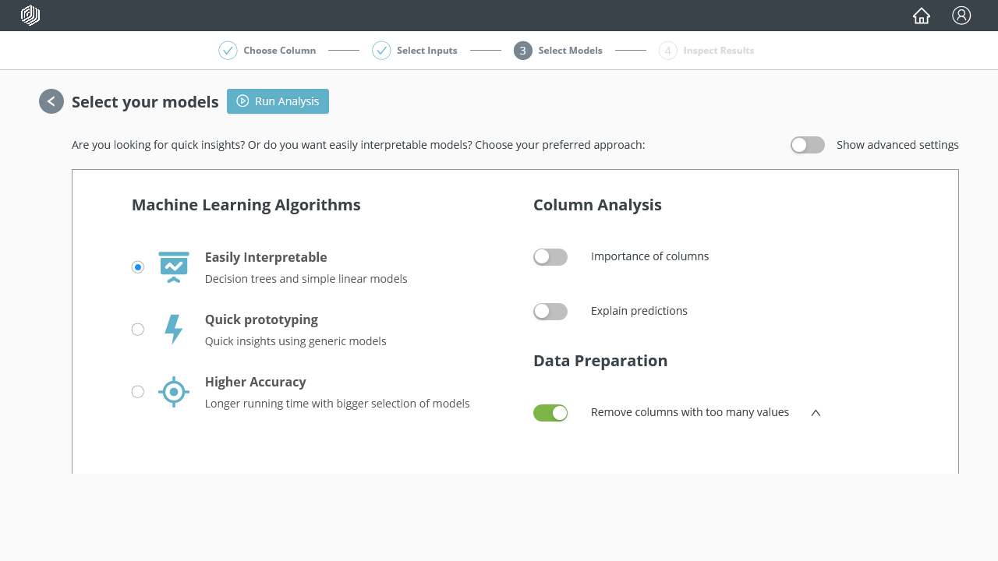Go to the Choose Column step
The height and width of the screenshot is (561, 998).
[279, 51]
